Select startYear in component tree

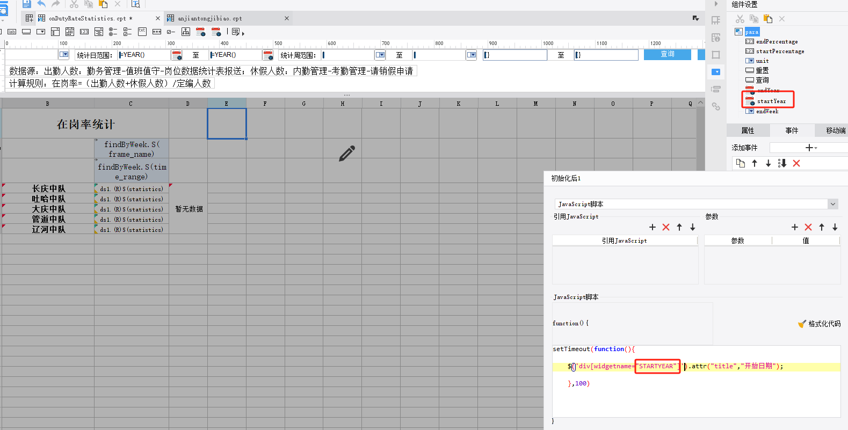click(x=771, y=101)
